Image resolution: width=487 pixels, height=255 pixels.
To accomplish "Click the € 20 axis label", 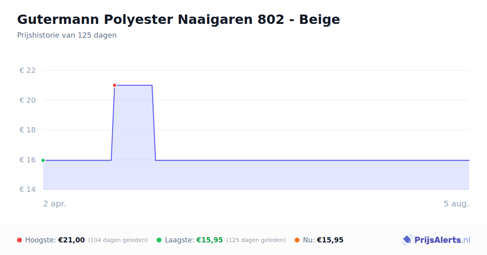I will pyautogui.click(x=28, y=100).
